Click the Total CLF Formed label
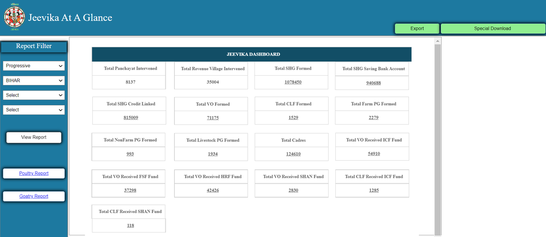This screenshot has width=546, height=237. 293,104
